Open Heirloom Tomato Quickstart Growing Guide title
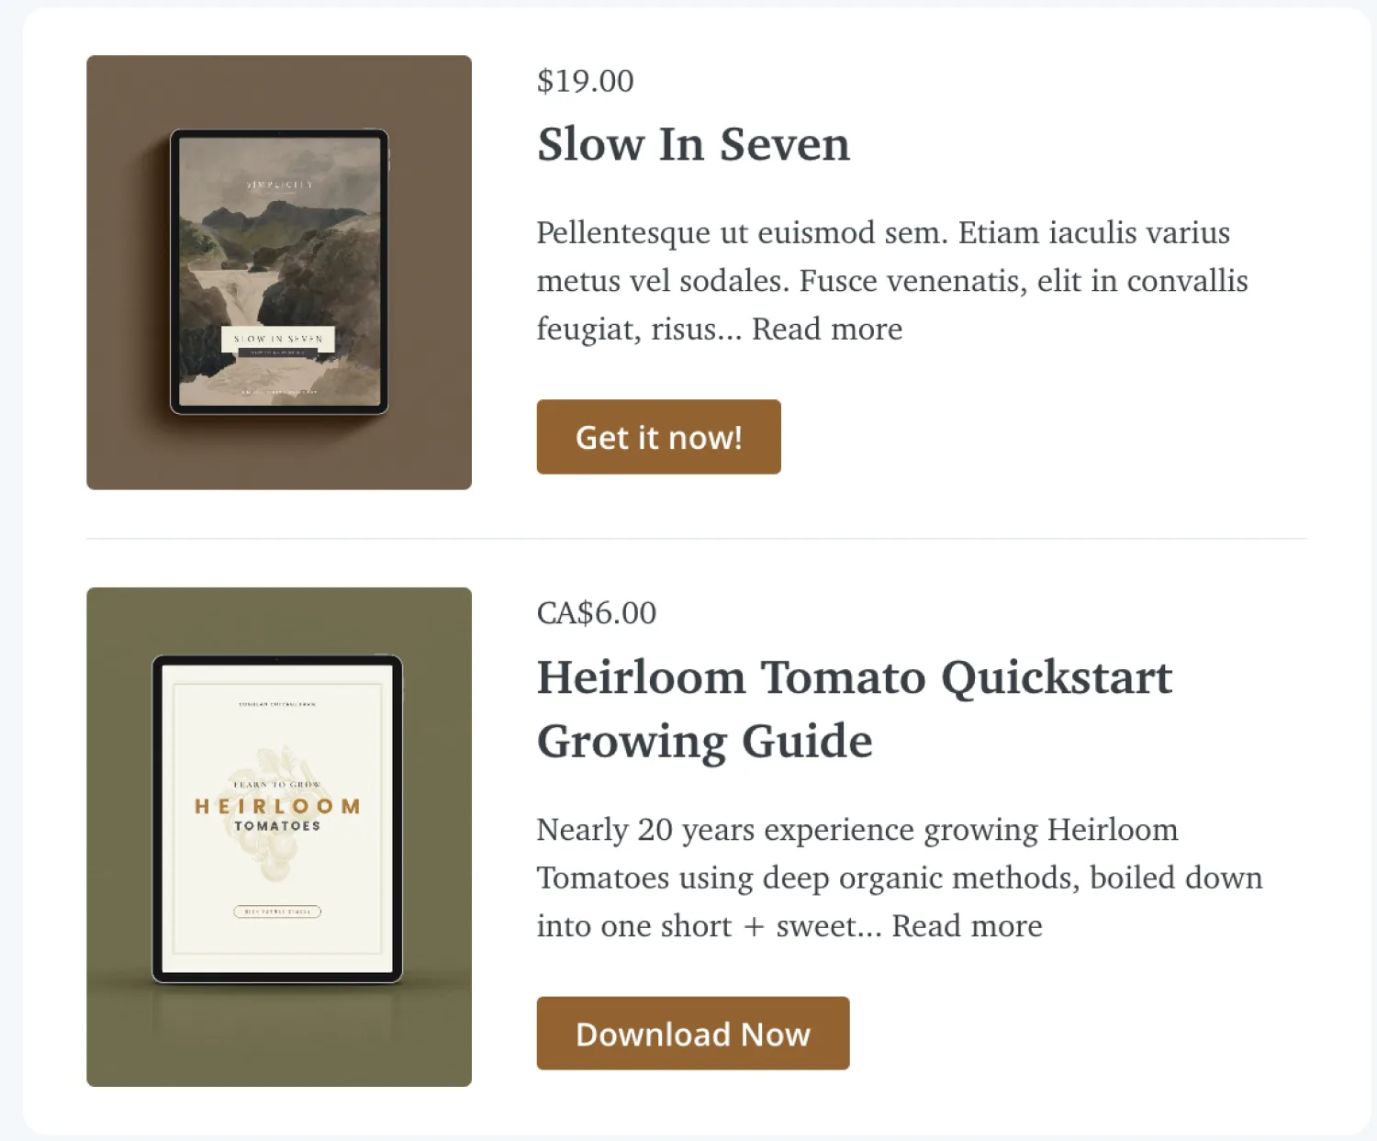This screenshot has height=1141, width=1377. point(854,709)
